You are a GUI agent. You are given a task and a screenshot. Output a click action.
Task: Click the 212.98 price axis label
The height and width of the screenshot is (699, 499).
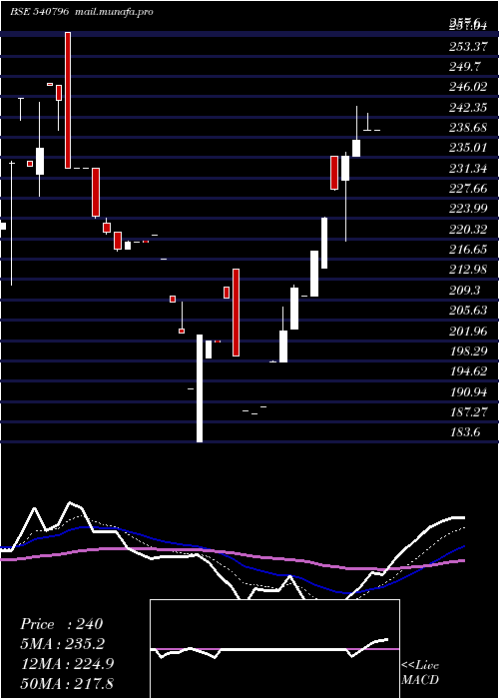[x=468, y=271]
